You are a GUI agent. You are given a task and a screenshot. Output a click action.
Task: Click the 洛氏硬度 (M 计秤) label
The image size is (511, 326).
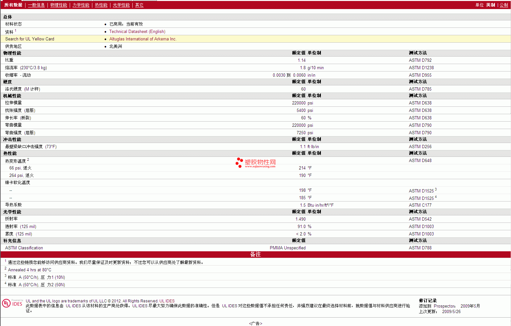click(x=22, y=89)
